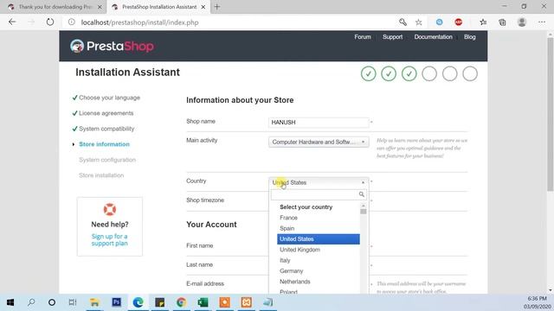Click the page vertical scrollbar
554x311 pixels.
point(550,115)
